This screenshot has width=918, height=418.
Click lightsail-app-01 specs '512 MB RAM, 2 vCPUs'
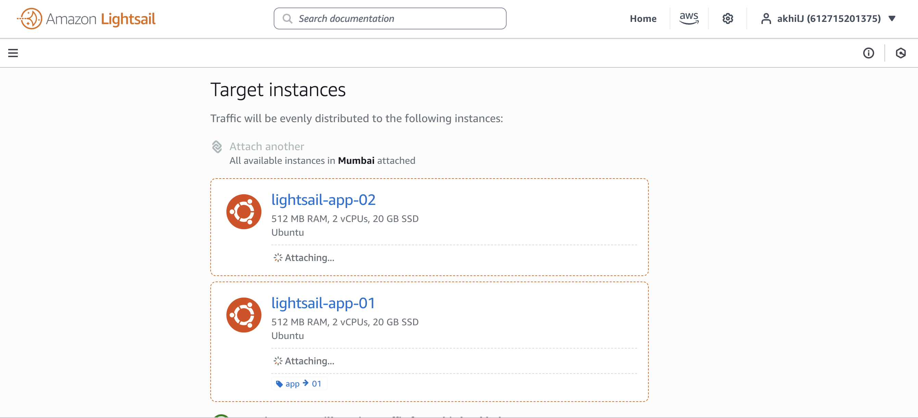[x=320, y=322]
